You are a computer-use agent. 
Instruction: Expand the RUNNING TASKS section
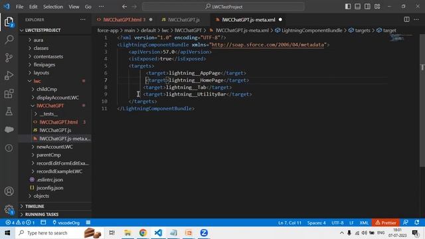click(x=42, y=214)
